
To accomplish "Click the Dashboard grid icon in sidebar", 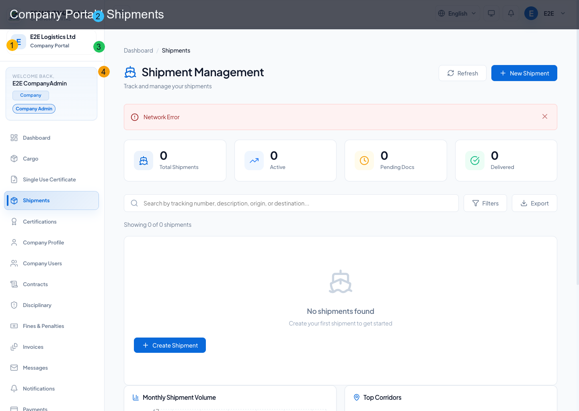I will pos(14,138).
